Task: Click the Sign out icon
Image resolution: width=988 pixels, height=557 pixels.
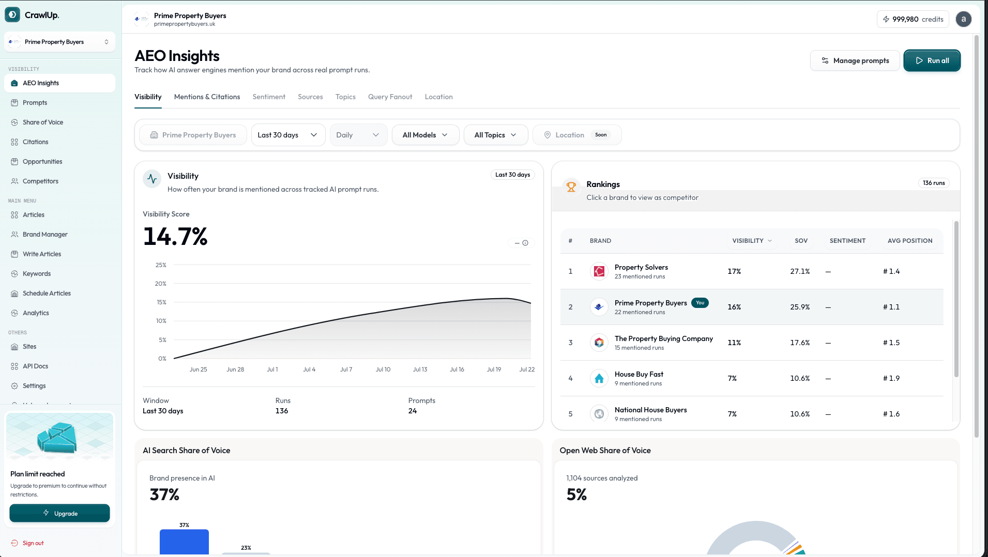Action: click(x=14, y=543)
